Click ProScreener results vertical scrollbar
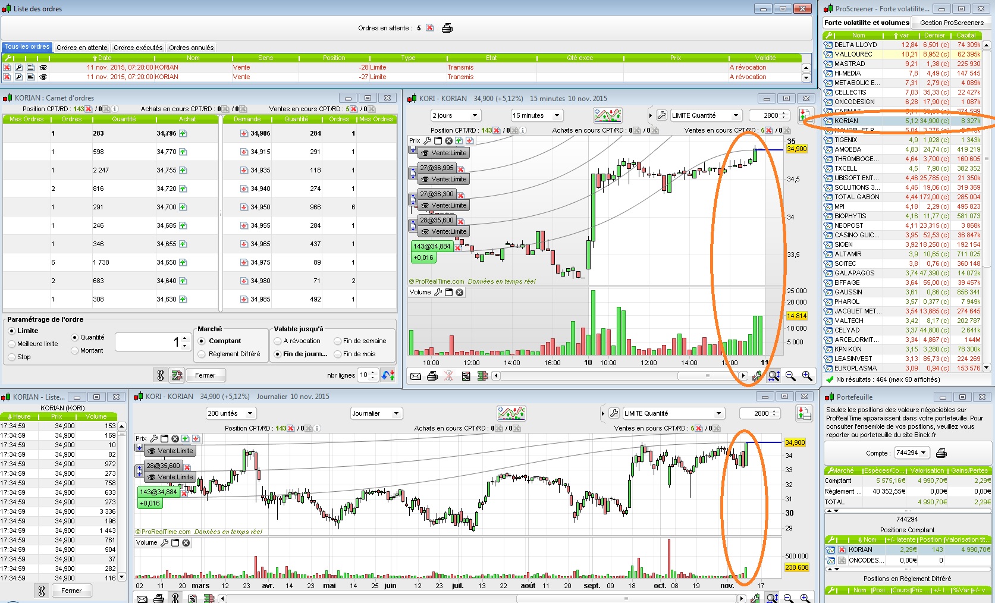The height and width of the screenshot is (603, 995). coord(987,206)
